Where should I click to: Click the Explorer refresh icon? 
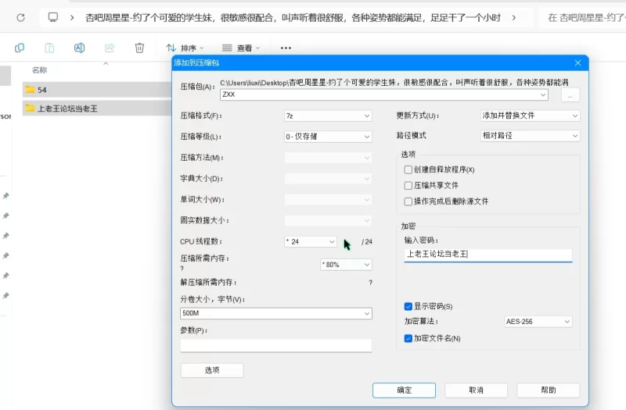pyautogui.click(x=21, y=17)
